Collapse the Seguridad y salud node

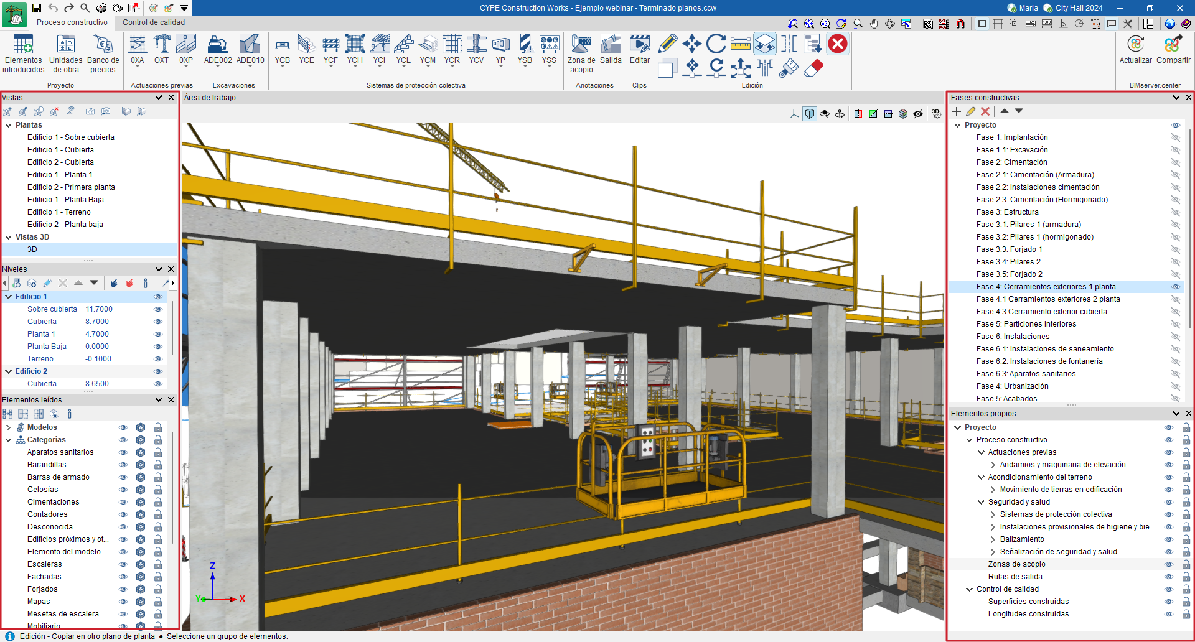(x=982, y=502)
